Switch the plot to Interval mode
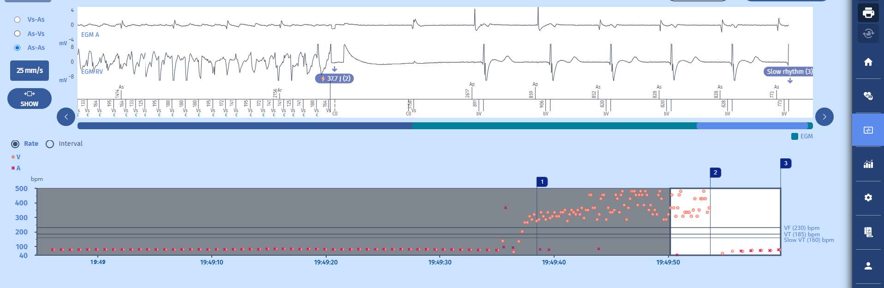 [50, 144]
